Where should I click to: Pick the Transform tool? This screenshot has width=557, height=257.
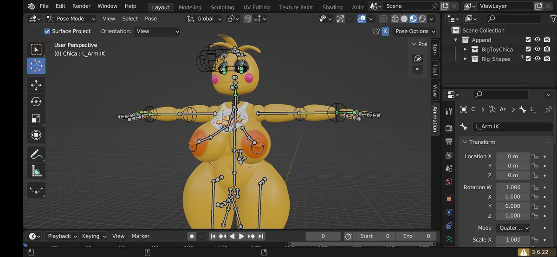coord(36,135)
